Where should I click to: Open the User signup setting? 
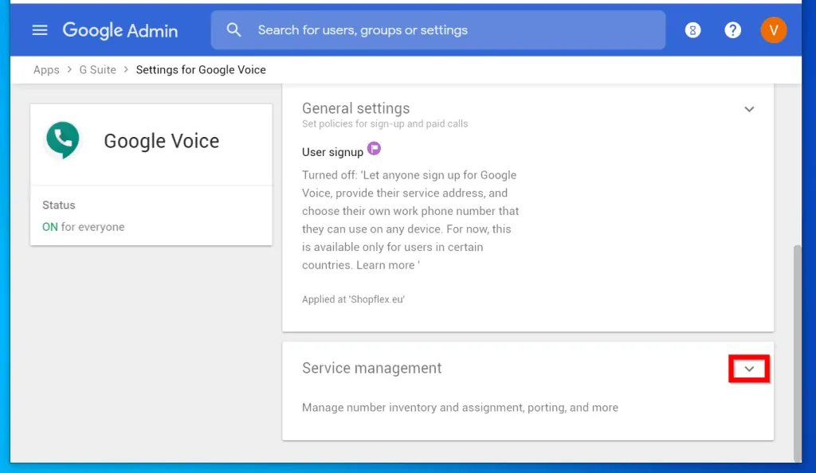[x=332, y=152]
